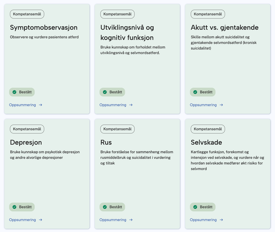
Task: Click the Kompetansemål tag on the Rus card
Action: pyautogui.click(x=117, y=129)
